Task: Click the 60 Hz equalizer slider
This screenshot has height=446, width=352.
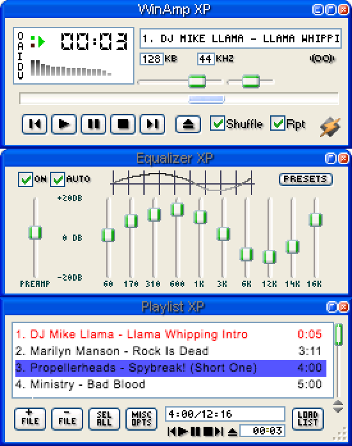Action: (x=108, y=235)
